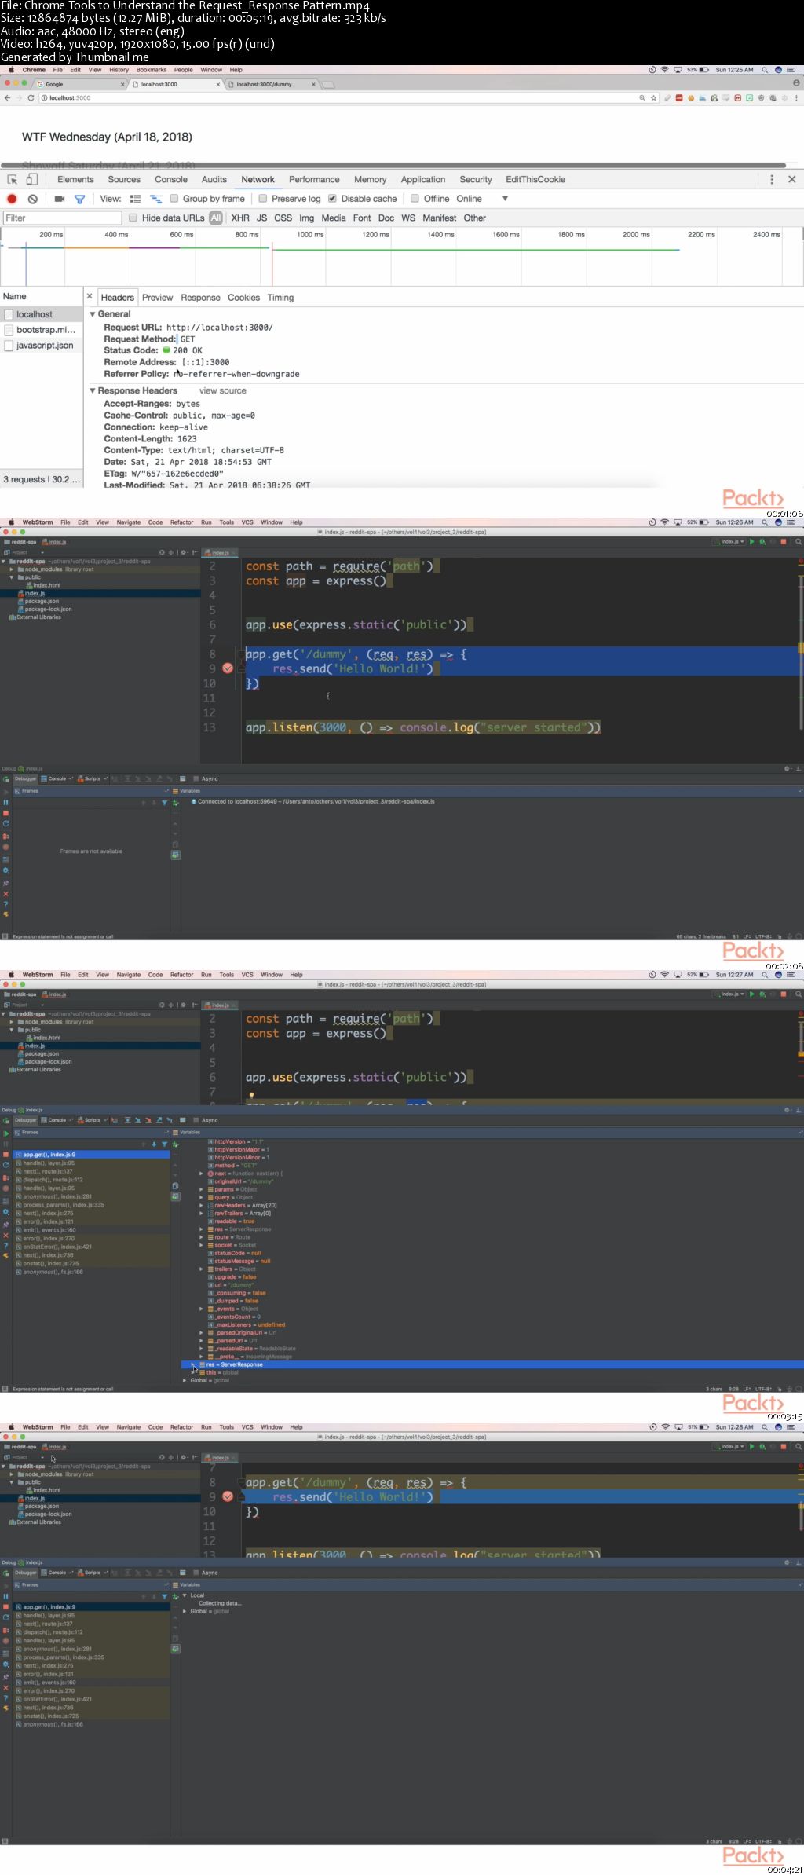Expand the socket = Socket variable
The height and width of the screenshot is (1875, 804).
201,1245
